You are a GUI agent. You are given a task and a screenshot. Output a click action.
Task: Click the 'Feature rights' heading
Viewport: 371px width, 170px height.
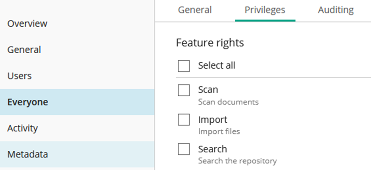tap(210, 43)
